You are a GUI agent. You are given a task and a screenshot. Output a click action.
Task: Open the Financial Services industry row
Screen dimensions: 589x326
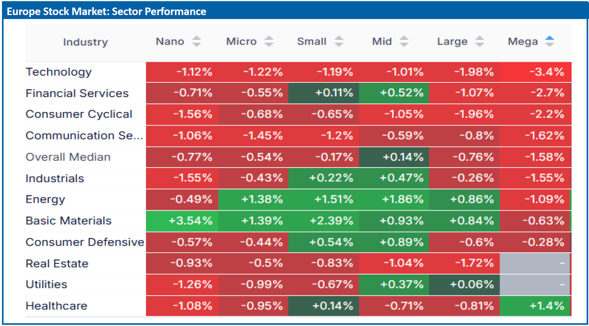[x=77, y=93]
